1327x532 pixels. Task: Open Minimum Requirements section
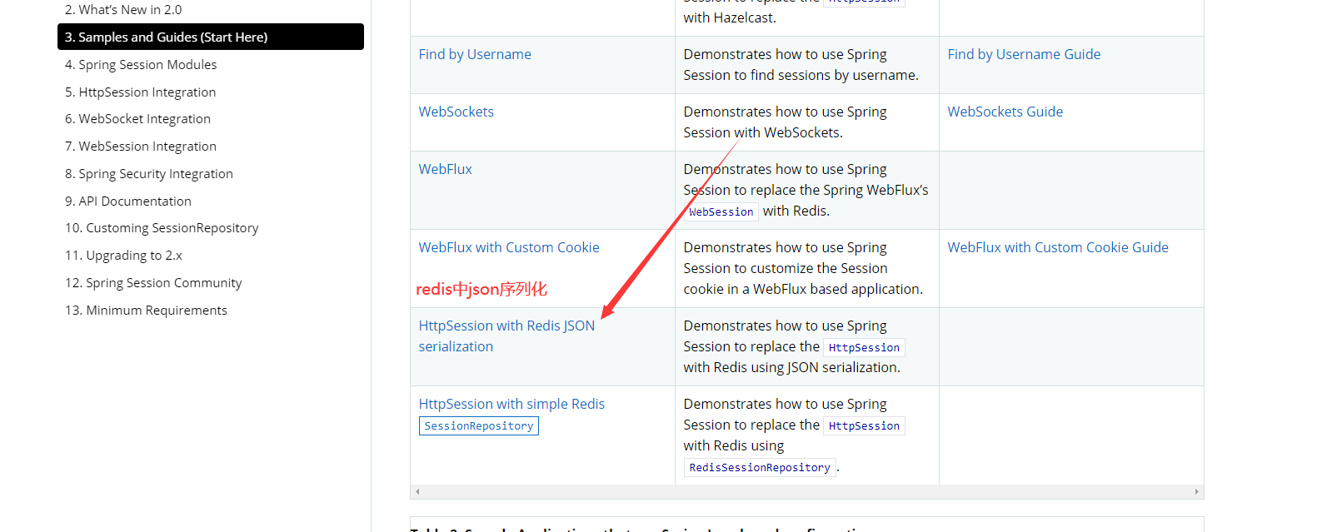[146, 310]
